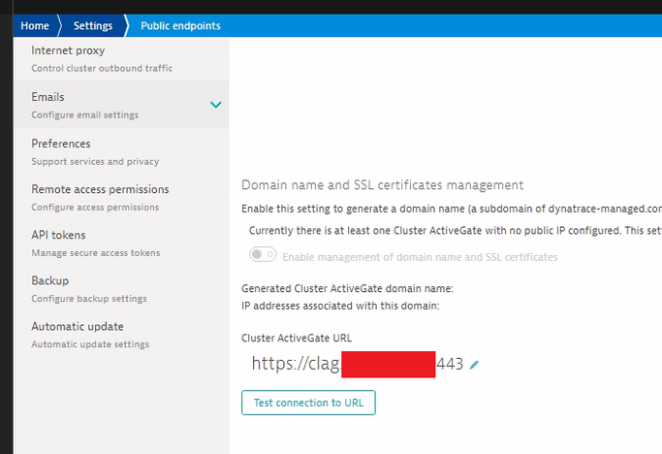This screenshot has width=662, height=454.
Task: Edit the Cluster ActiveGate URL with pencil icon
Action: point(474,365)
